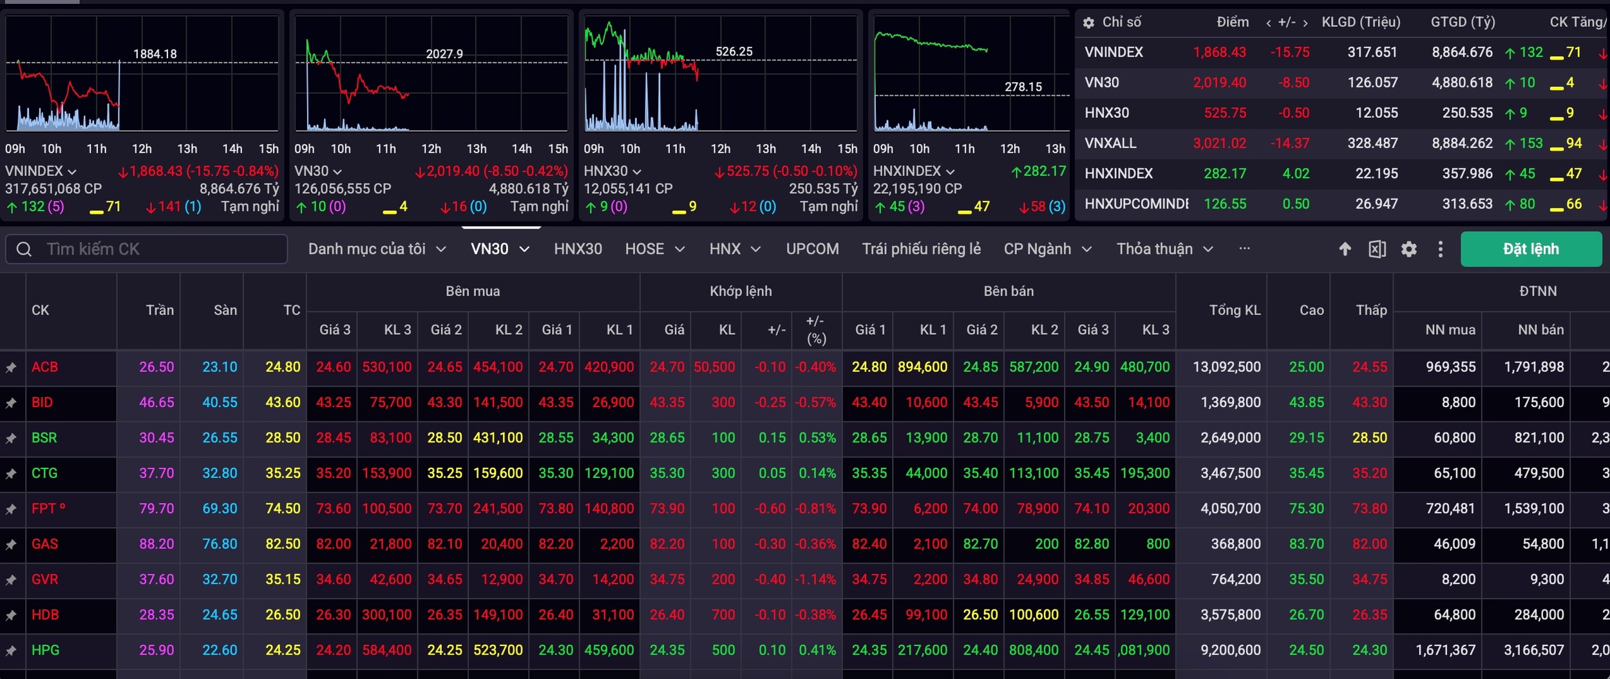The image size is (1610, 679).
Task: Click the VN30 intraday chart
Action: click(x=431, y=74)
